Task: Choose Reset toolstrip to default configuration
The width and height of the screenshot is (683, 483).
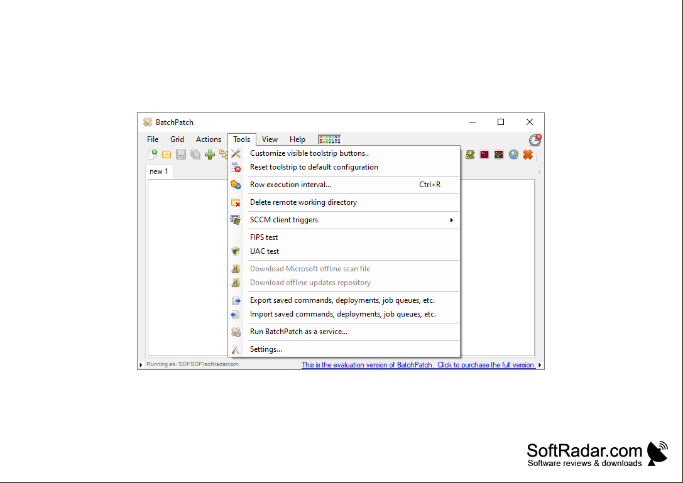Action: [x=344, y=167]
